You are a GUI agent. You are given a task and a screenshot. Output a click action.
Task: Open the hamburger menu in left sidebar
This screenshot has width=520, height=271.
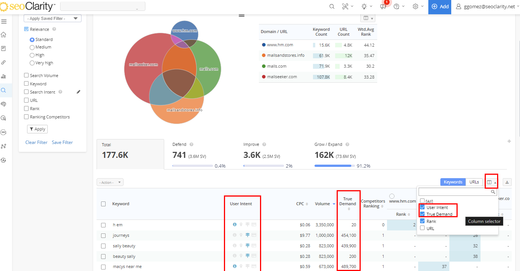pyautogui.click(x=4, y=21)
